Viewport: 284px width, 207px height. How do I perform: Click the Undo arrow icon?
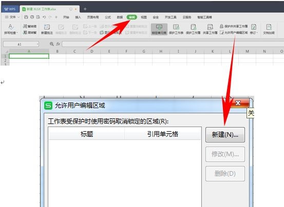click(x=44, y=17)
